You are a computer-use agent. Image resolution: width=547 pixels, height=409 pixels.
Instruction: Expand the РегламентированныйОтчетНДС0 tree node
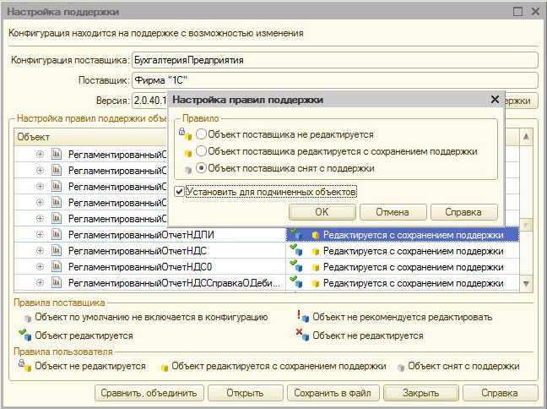(40, 267)
